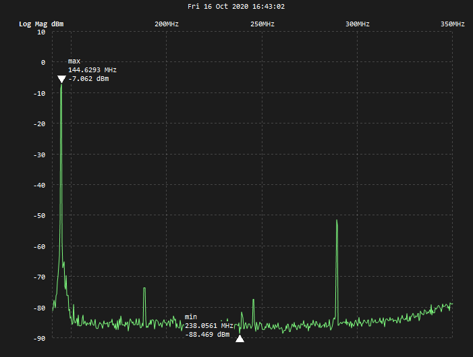Screen dimensions: 473x357
Task: Click the max marker triangle on the peak
Action: click(61, 80)
